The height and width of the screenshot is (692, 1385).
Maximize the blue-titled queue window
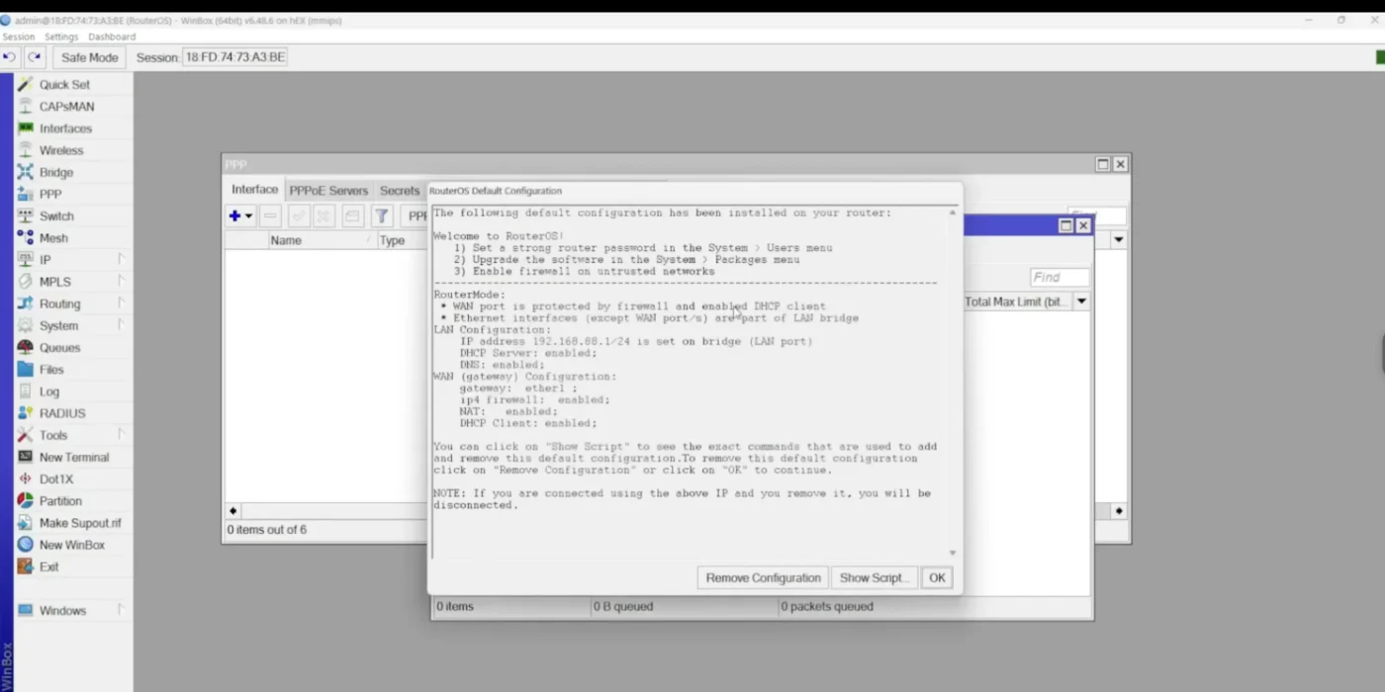pos(1065,225)
